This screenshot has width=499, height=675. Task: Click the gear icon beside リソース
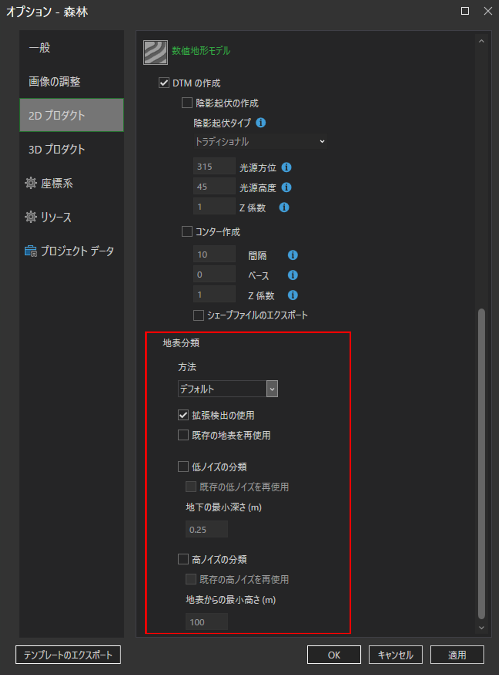coord(31,217)
